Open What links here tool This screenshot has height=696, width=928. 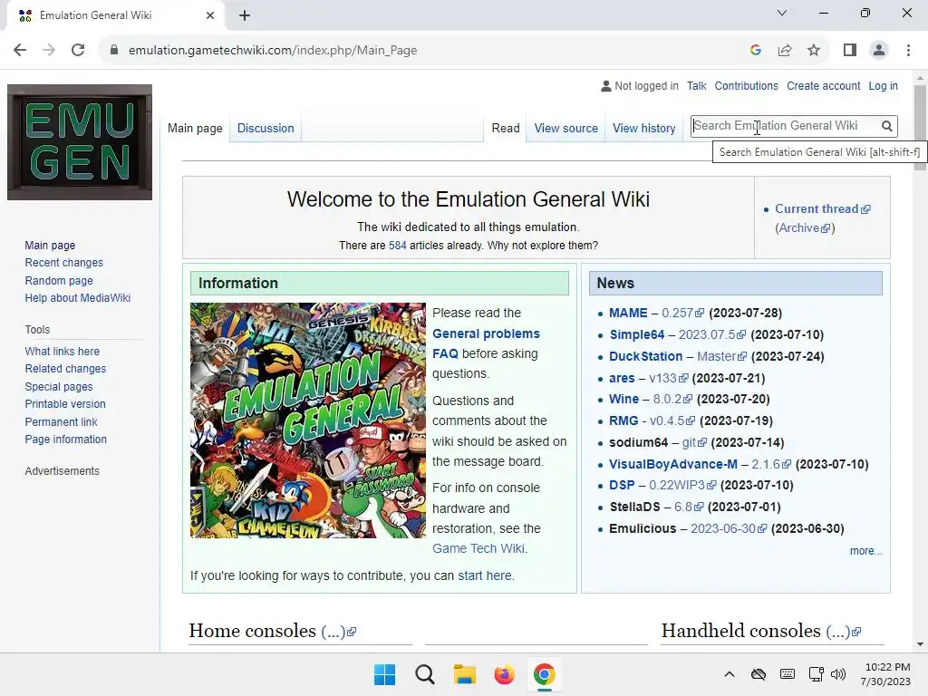(63, 351)
